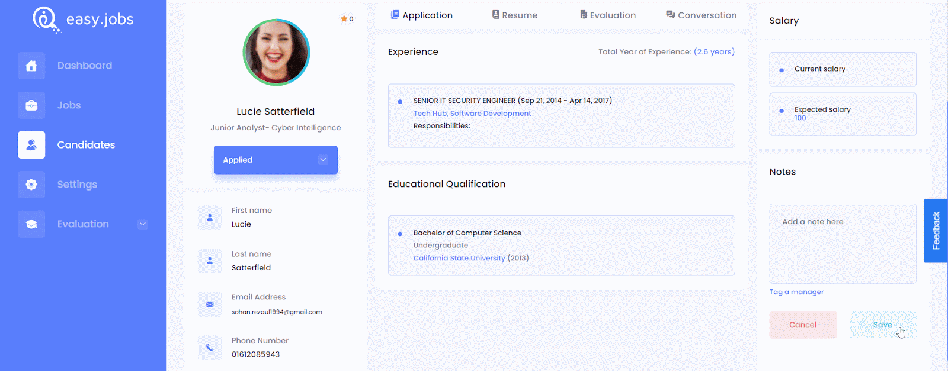Open the Settings gear icon
Image resolution: width=948 pixels, height=371 pixels.
(x=31, y=185)
